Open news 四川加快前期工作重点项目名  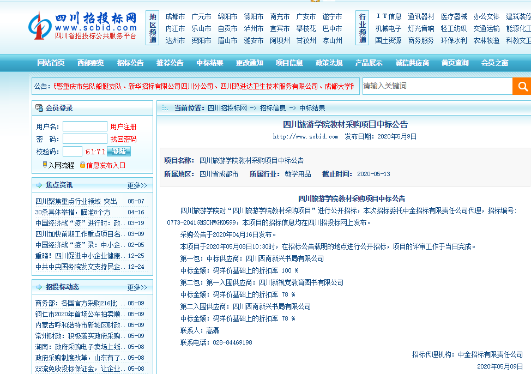pyautogui.click(x=78, y=234)
